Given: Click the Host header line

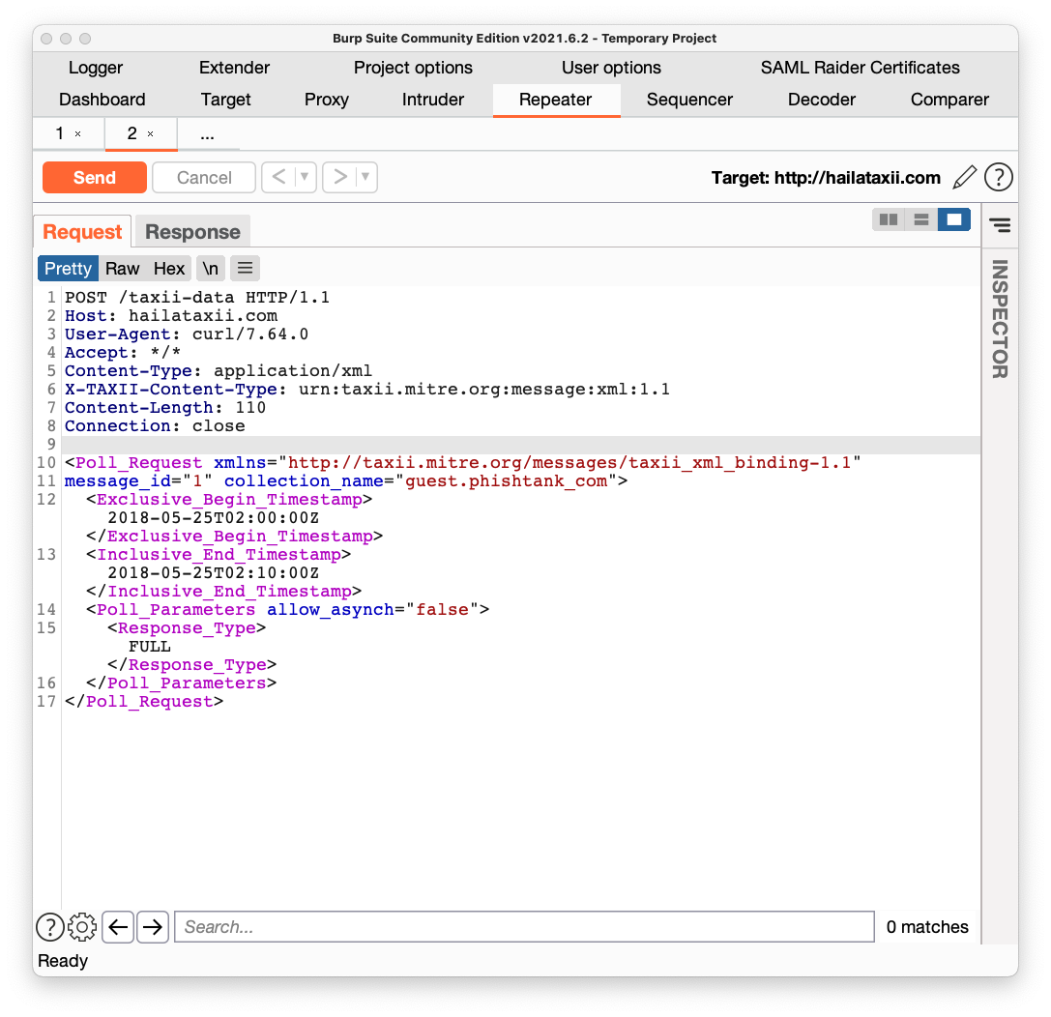Looking at the screenshot, I should [171, 315].
